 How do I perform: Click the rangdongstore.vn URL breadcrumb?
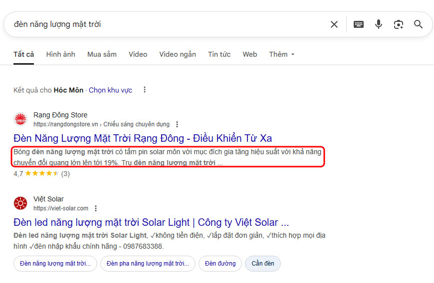pos(101,124)
